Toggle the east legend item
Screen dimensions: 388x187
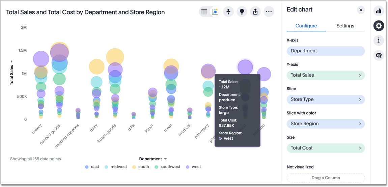[92, 167]
